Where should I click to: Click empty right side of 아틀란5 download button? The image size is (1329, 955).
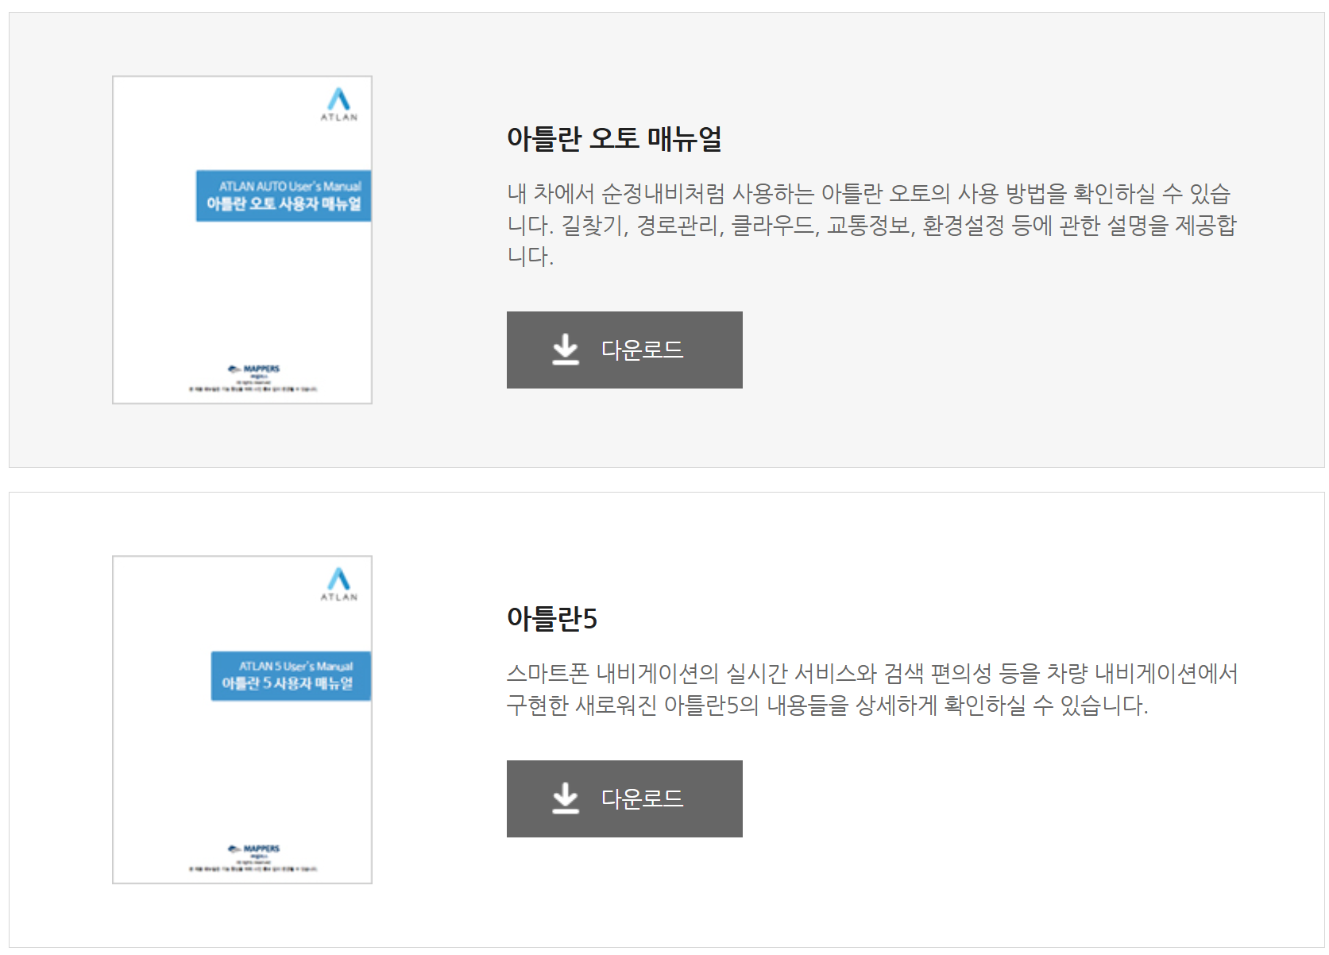(715, 798)
